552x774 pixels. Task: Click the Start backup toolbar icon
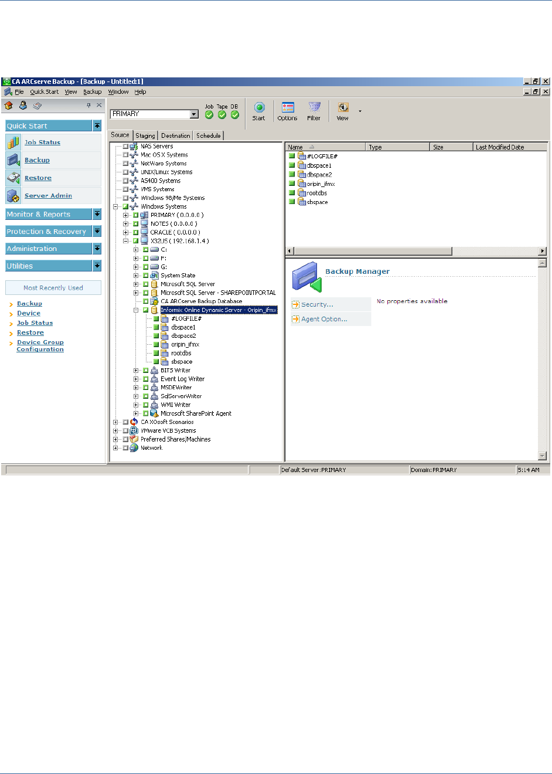click(x=259, y=107)
